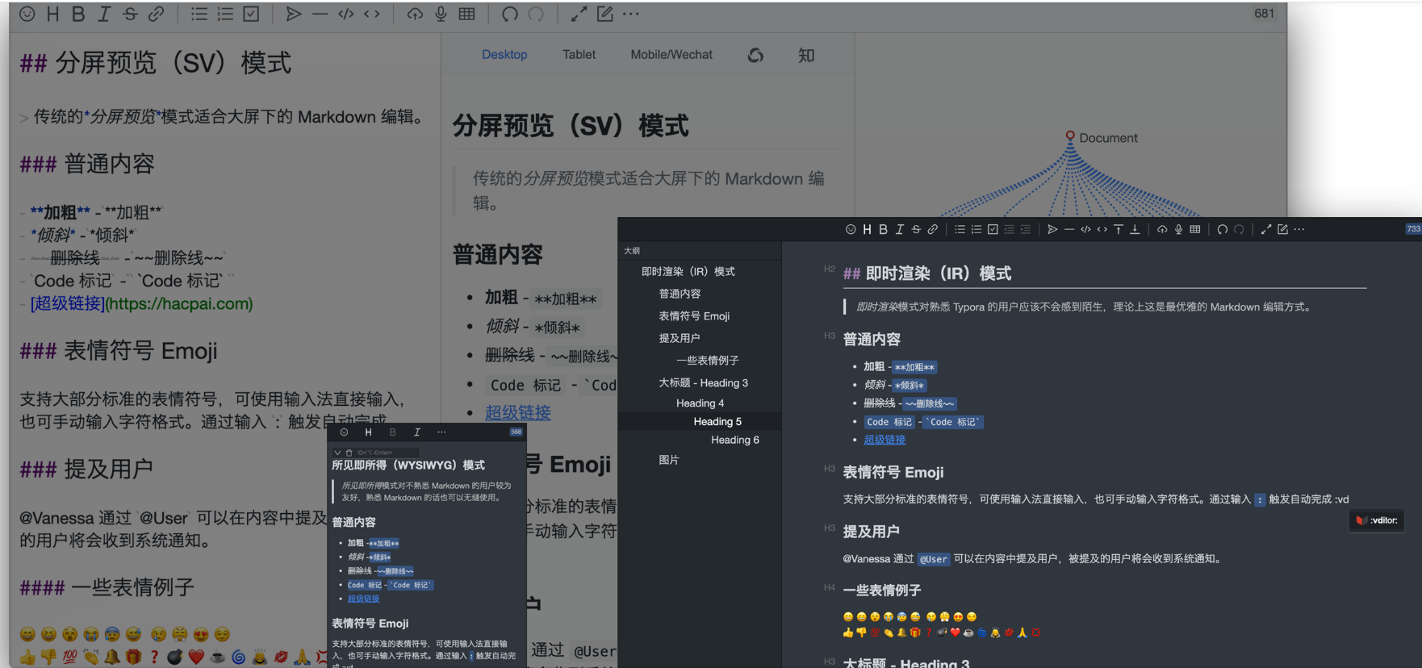Click Headings icon in the light SV editor toolbar
Viewport: 1422px width, 668px height.
click(x=52, y=14)
